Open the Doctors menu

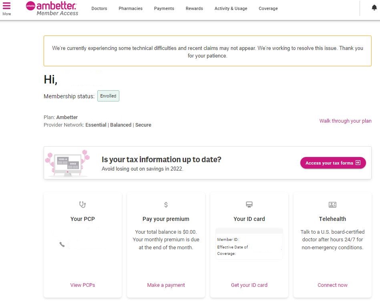click(99, 8)
